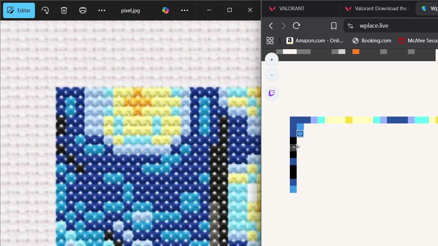Screen dimensions: 438x246
Task: Bookmark this page with the bookmark icon
Action: click(x=334, y=26)
